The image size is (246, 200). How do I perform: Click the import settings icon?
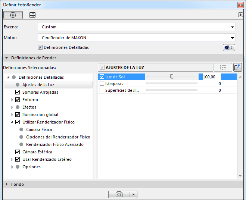(237, 68)
